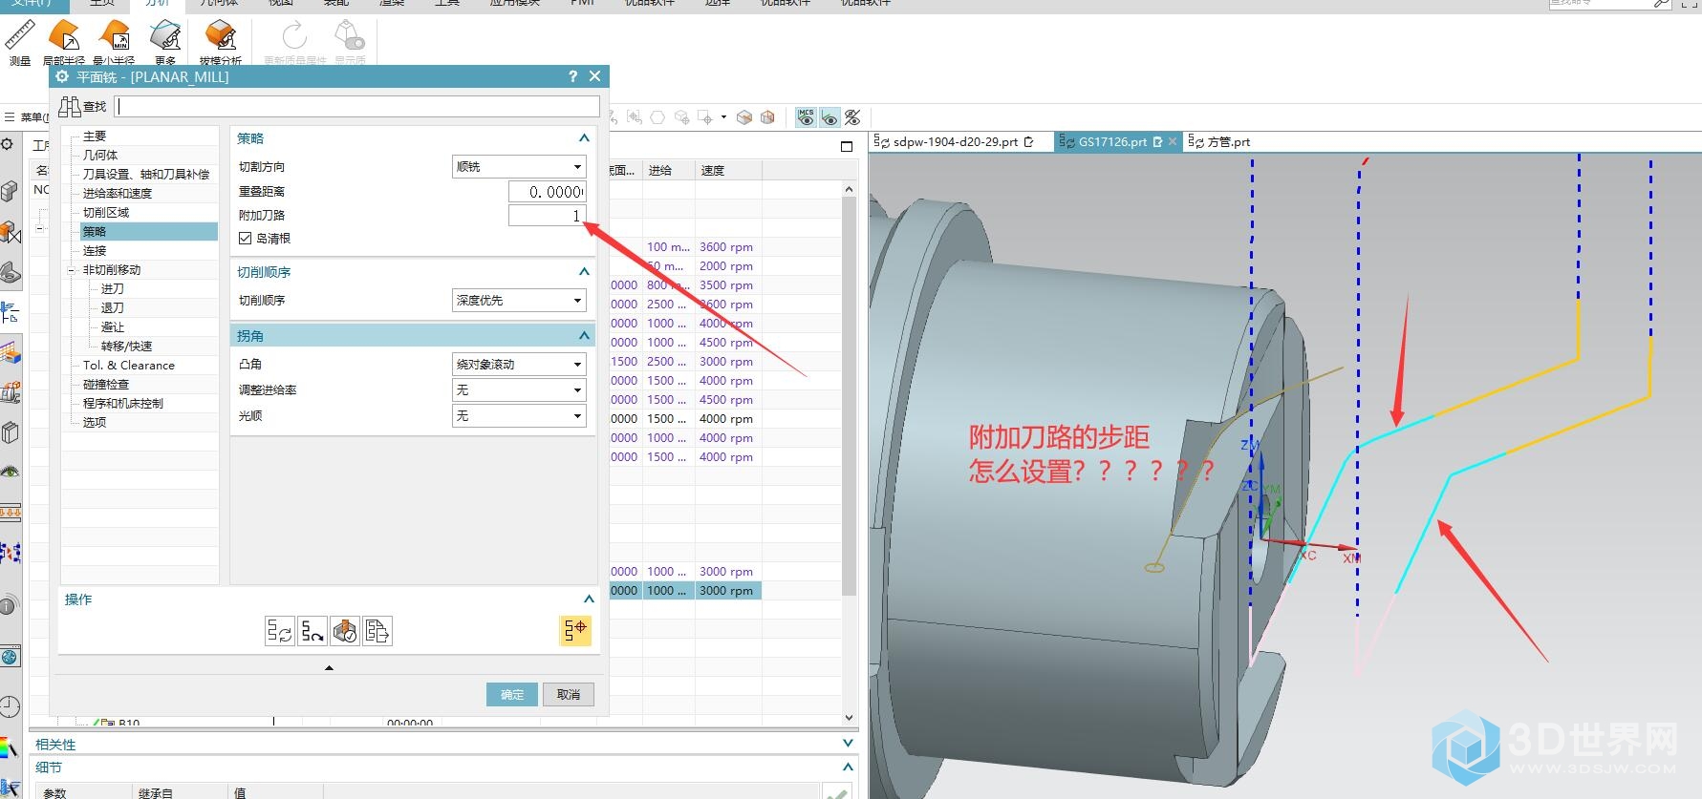Click the yellow display tool path icon
The height and width of the screenshot is (799, 1702).
pos(575,630)
